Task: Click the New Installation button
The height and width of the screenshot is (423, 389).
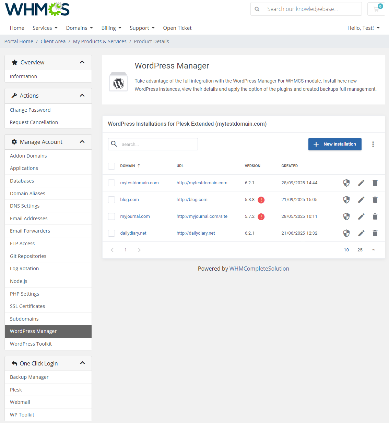Action: tap(335, 144)
